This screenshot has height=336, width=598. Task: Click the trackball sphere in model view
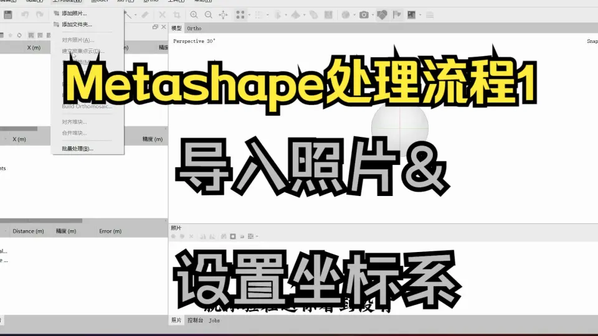[x=400, y=128]
